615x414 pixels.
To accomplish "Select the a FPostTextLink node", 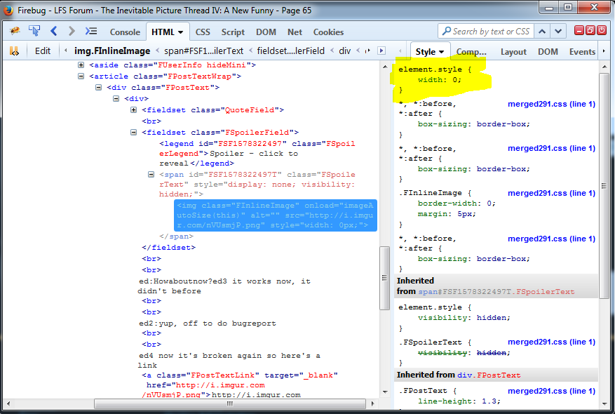I will (x=240, y=385).
